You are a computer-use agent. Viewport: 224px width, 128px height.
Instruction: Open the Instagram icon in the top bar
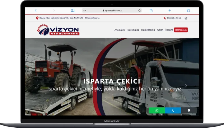(186, 18)
